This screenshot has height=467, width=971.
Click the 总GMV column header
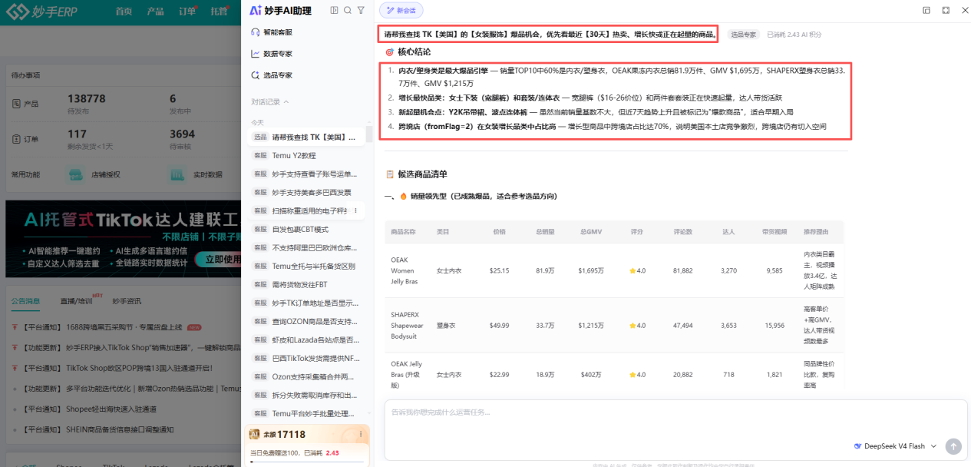coord(591,231)
